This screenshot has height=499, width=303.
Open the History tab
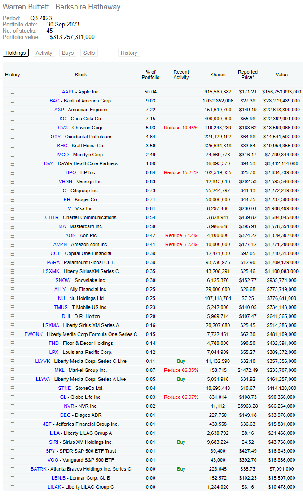(x=129, y=53)
